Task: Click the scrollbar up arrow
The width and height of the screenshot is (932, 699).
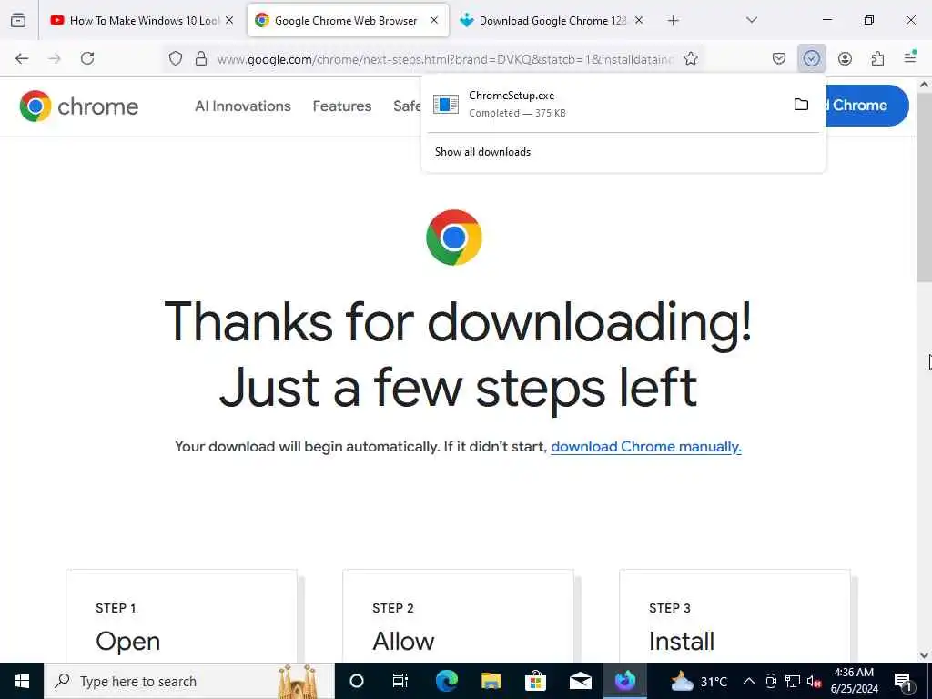Action: tap(924, 85)
